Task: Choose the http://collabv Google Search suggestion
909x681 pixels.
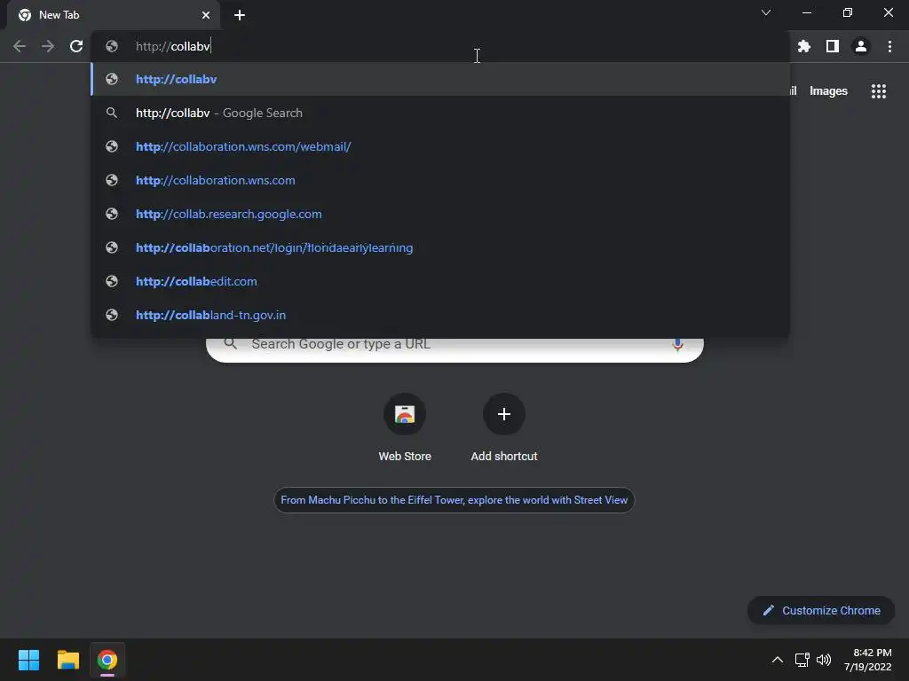Action: [x=440, y=113]
